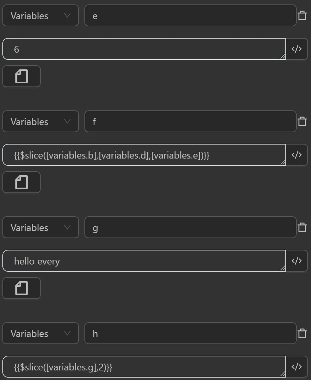Click the file icon button under variable f's expression

[x=22, y=182]
